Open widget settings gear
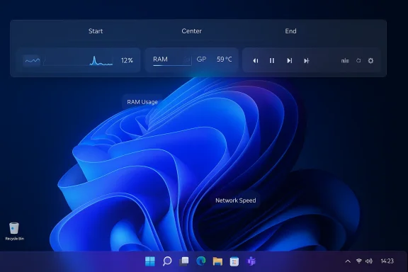 [370, 61]
